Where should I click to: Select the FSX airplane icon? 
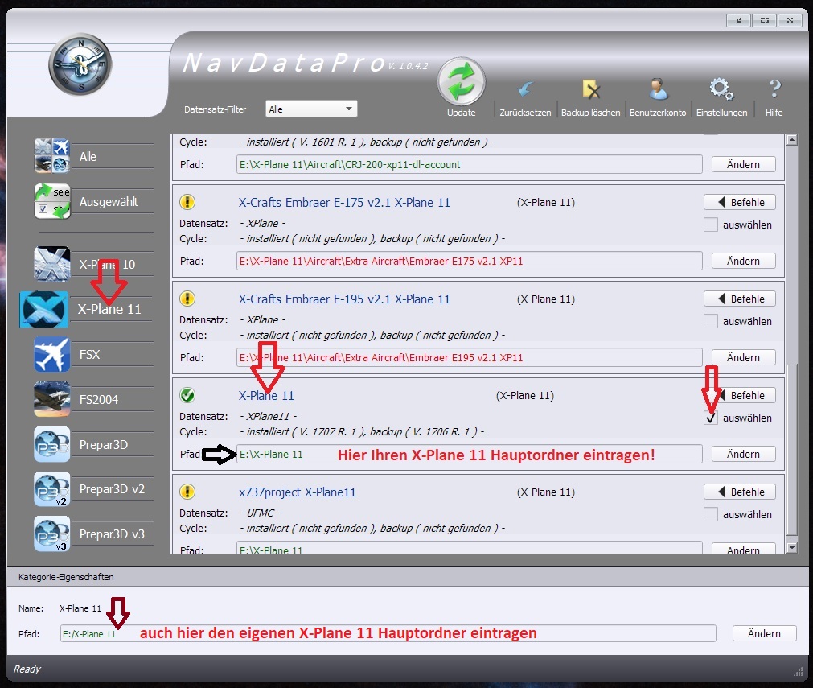(51, 354)
